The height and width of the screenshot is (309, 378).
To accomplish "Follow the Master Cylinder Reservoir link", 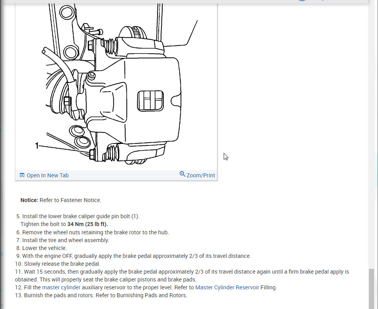I will click(227, 287).
